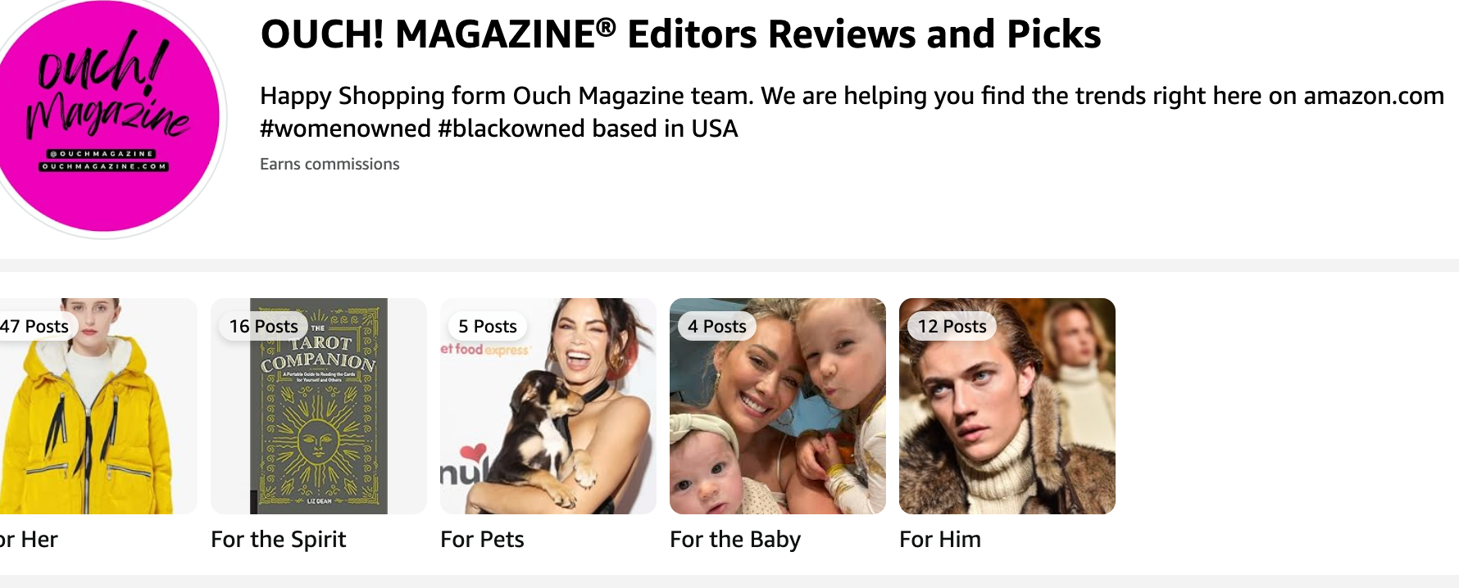The width and height of the screenshot is (1459, 588).
Task: Open the Tarot Companion book thumbnail
Action: tap(319, 406)
